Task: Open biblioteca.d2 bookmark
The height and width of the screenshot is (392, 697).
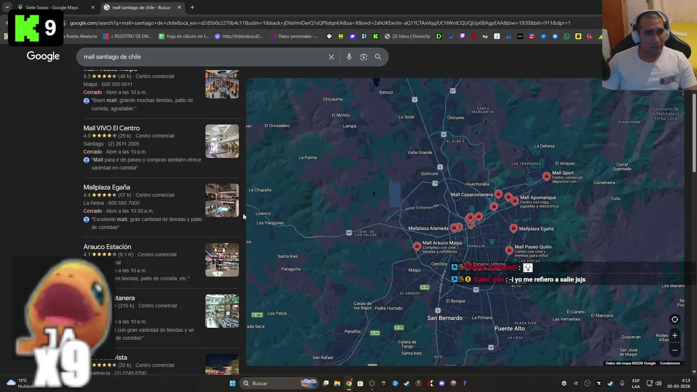Action: (239, 36)
